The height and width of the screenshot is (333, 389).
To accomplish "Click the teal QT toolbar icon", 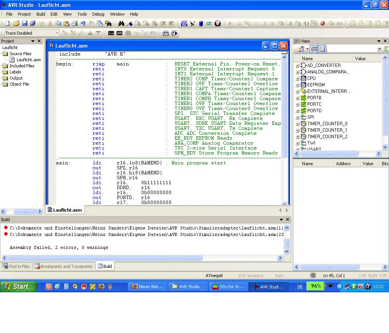I will point(209,23).
